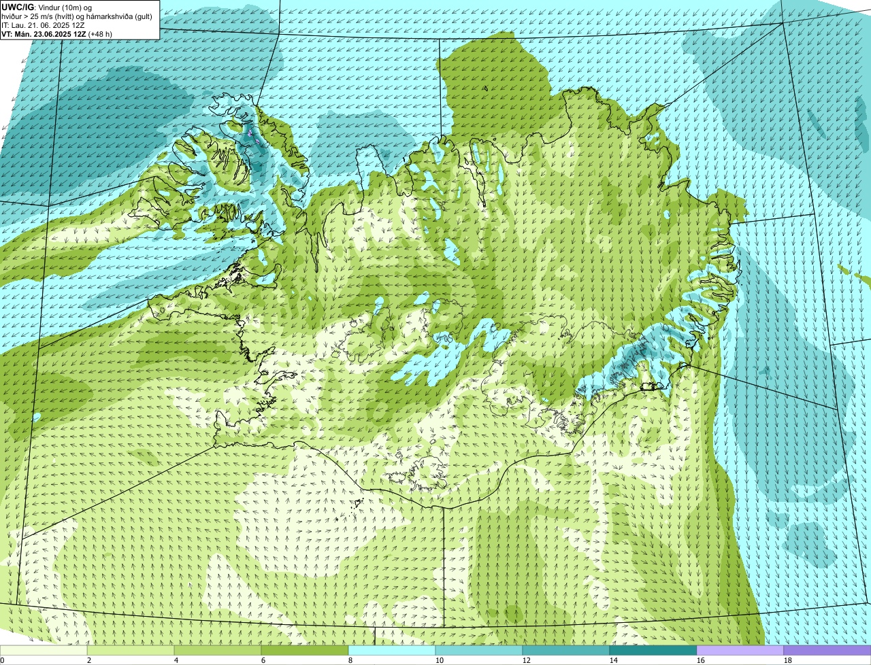This screenshot has height=665, width=871.
Task: Click the '10' label on the color scale
Action: (440, 660)
